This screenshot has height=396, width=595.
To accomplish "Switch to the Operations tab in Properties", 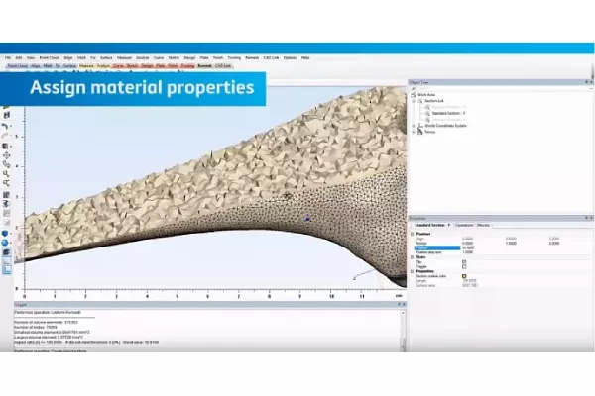I will click(x=466, y=226).
